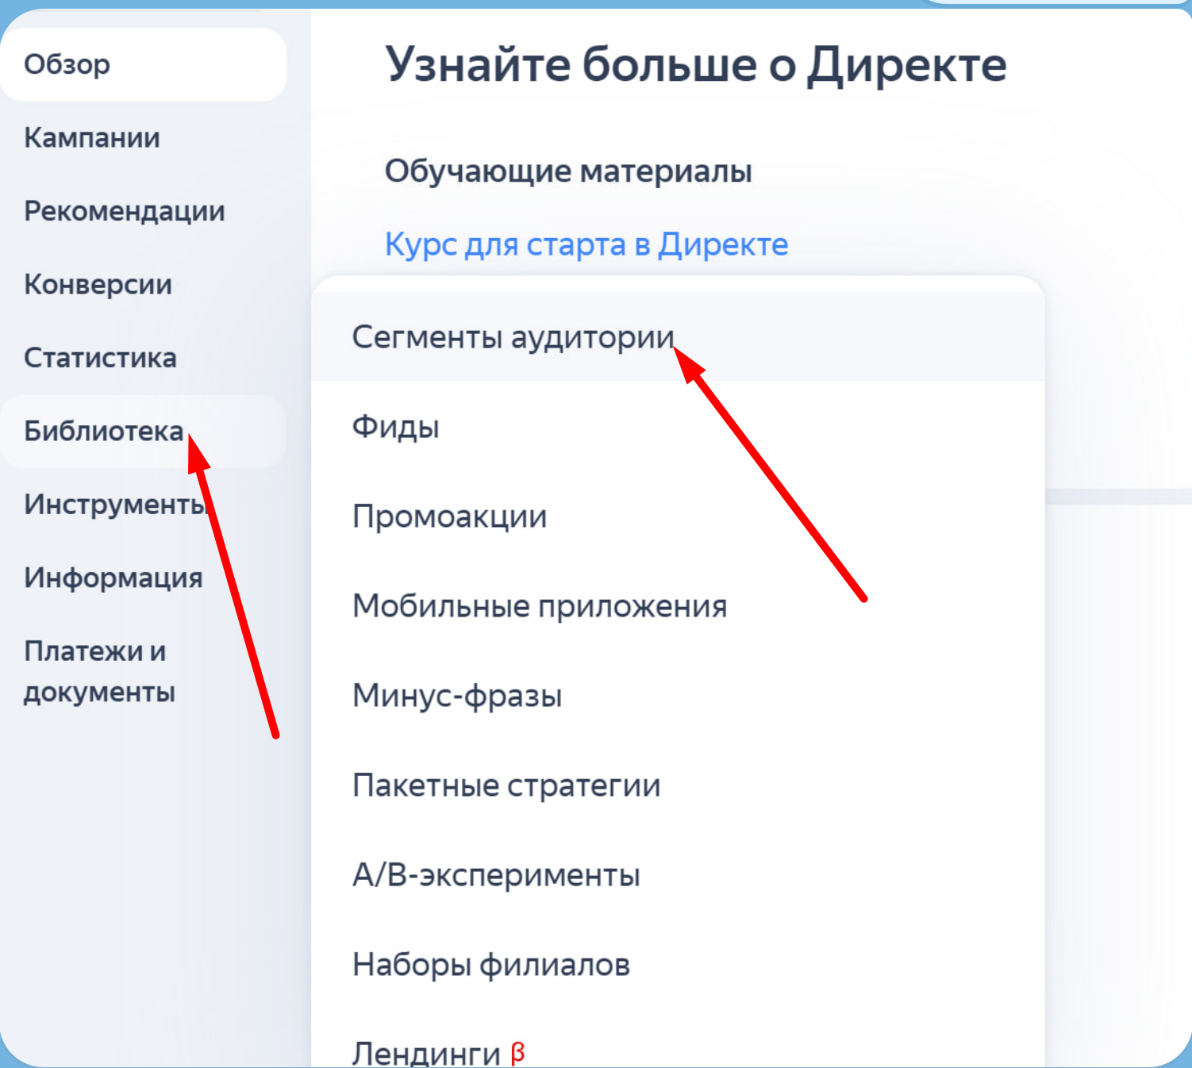Go to Кампании in sidebar
1192x1068 pixels.
coord(92,138)
